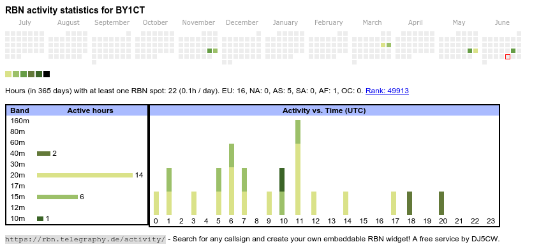Viewport: 555px width, 249px height.
Task: Click the olive bar at hour 18
Action: coord(410,203)
